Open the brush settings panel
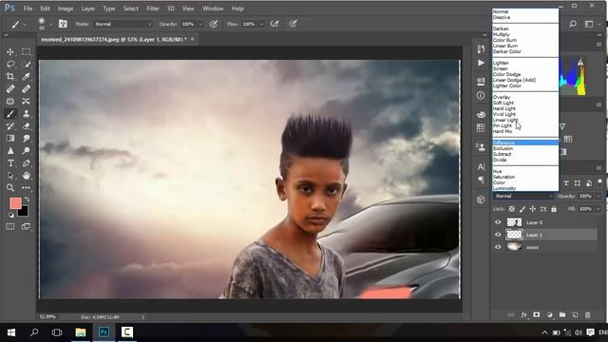Viewport: 608px width, 342px height. [x=63, y=24]
